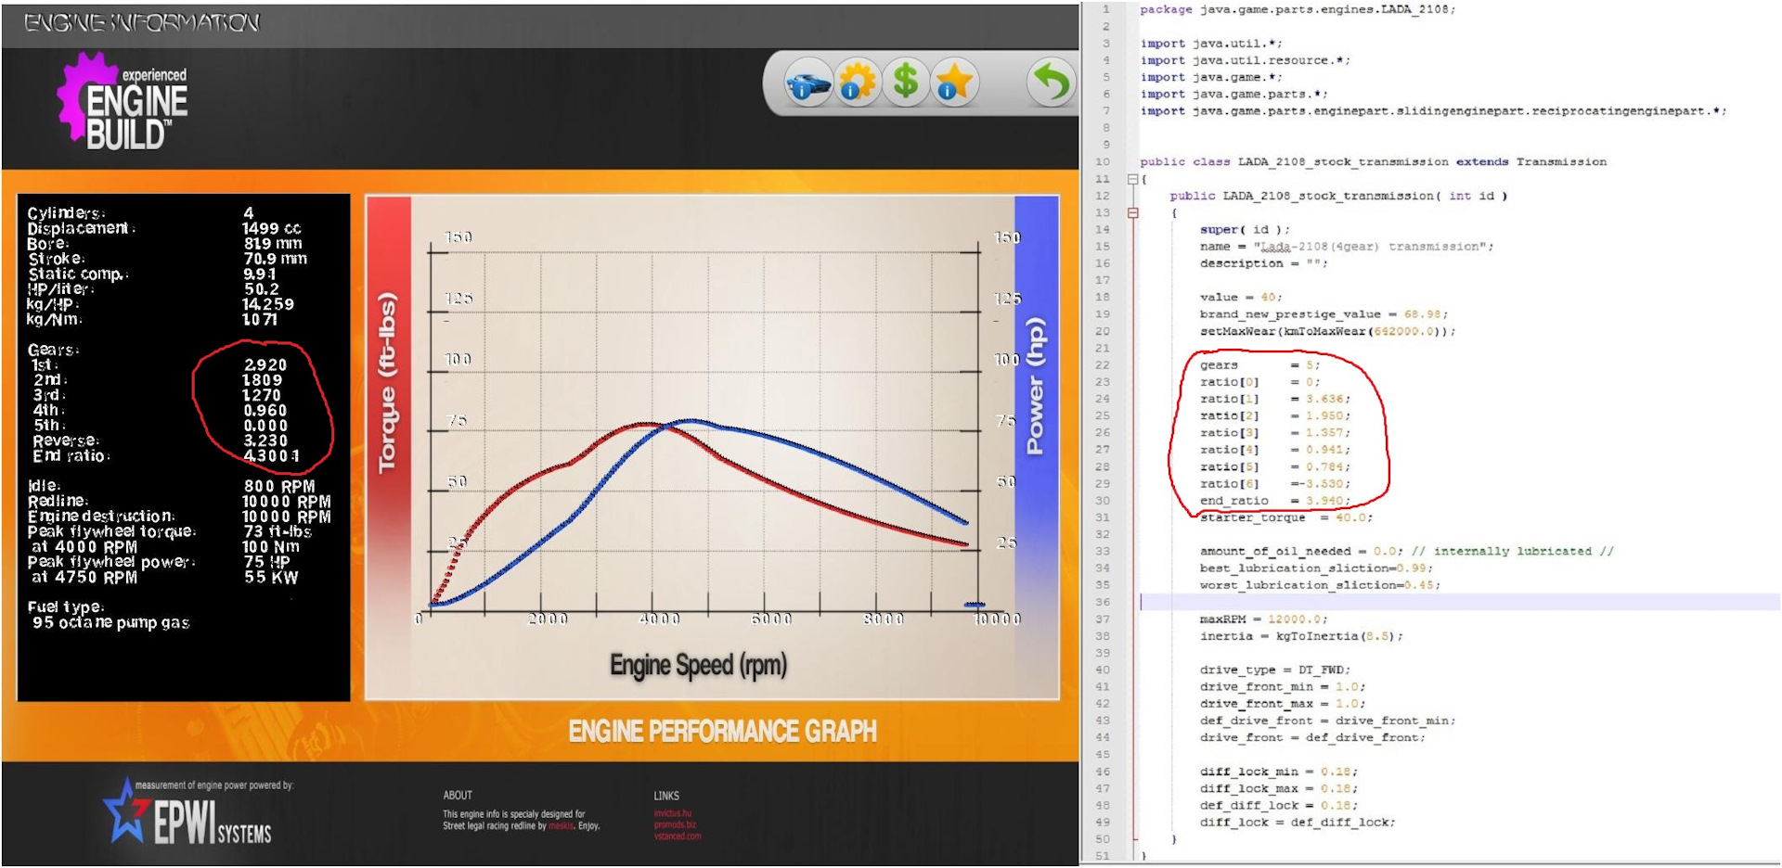This screenshot has height=868, width=1782.
Task: Place cursor on package declaration line 1
Action: click(1298, 9)
